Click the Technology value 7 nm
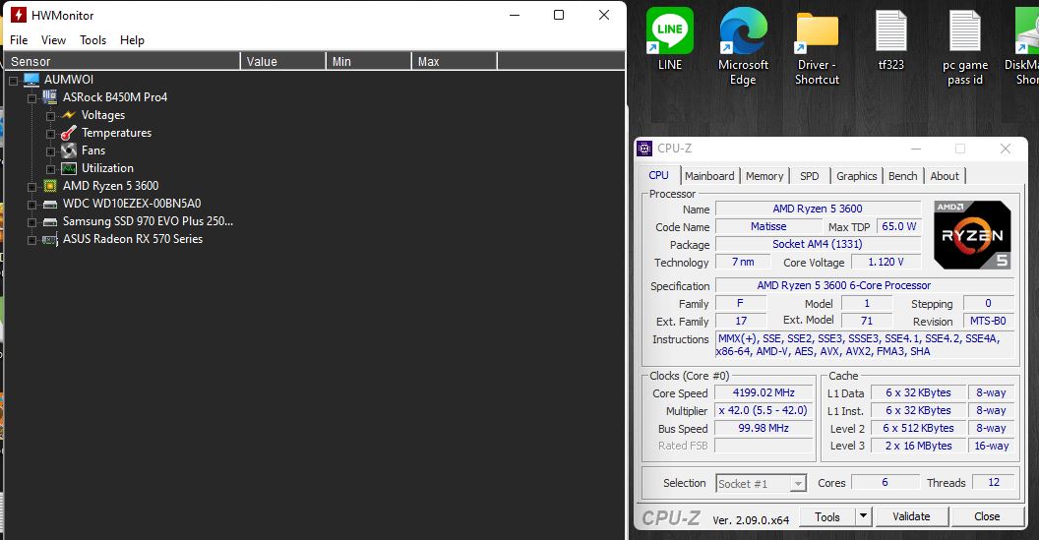 (743, 262)
